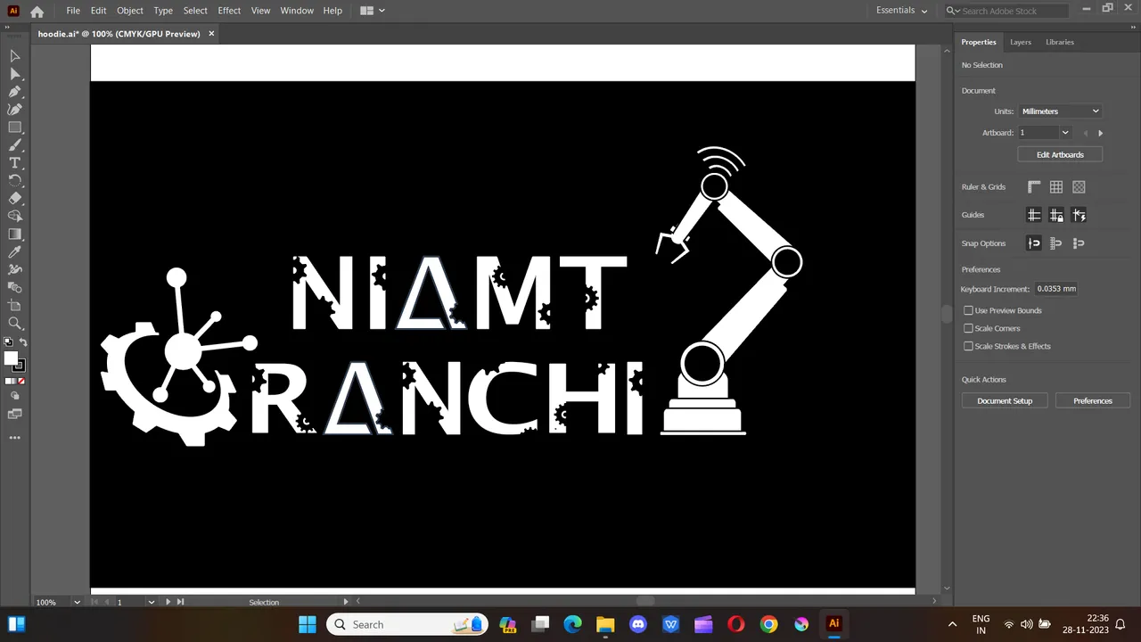Open artboard navigation dropdown in status bar

pyautogui.click(x=151, y=602)
